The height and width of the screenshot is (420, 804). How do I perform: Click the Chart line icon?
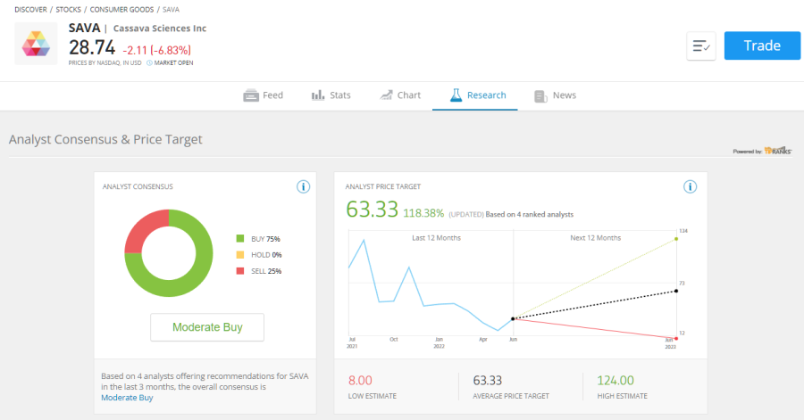pos(386,95)
